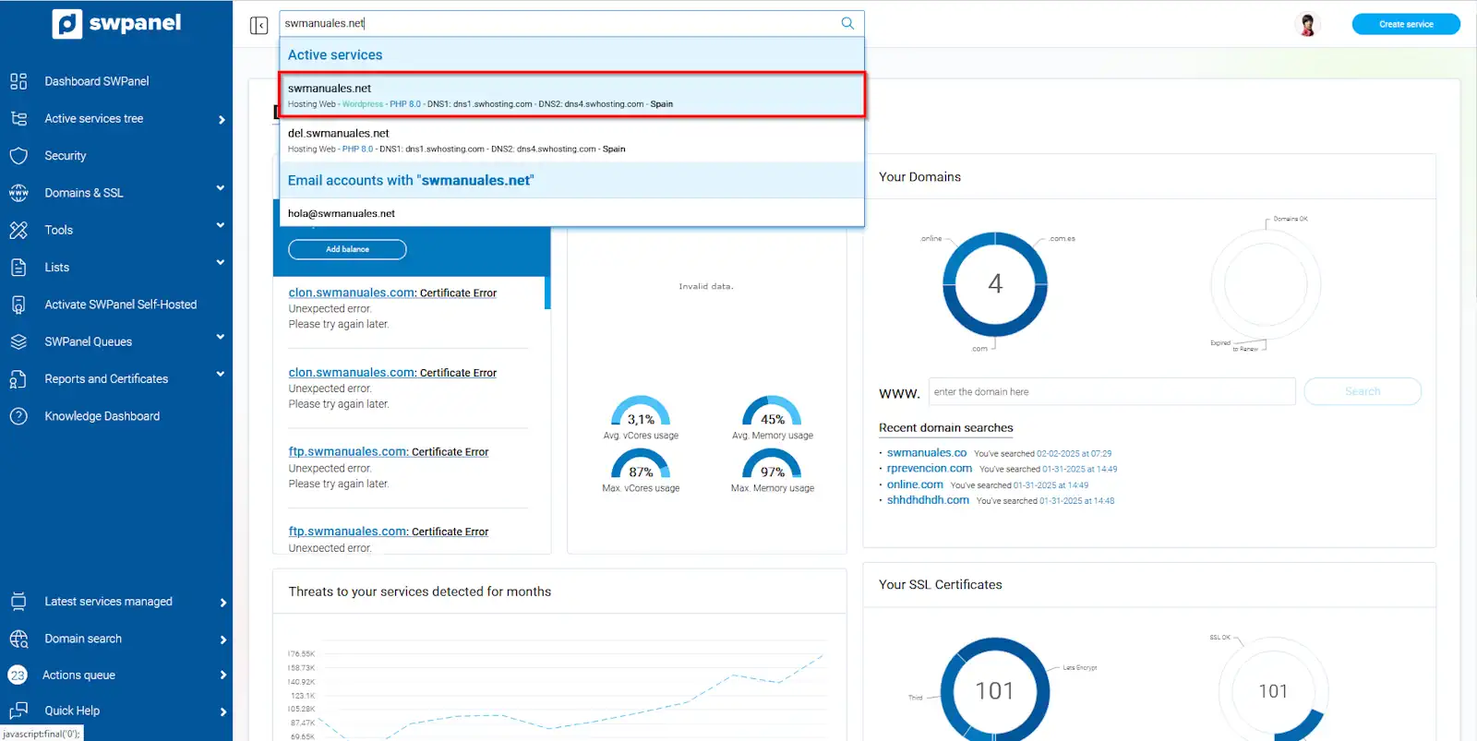Collapse sidebar with the panel toggle icon

[258, 25]
